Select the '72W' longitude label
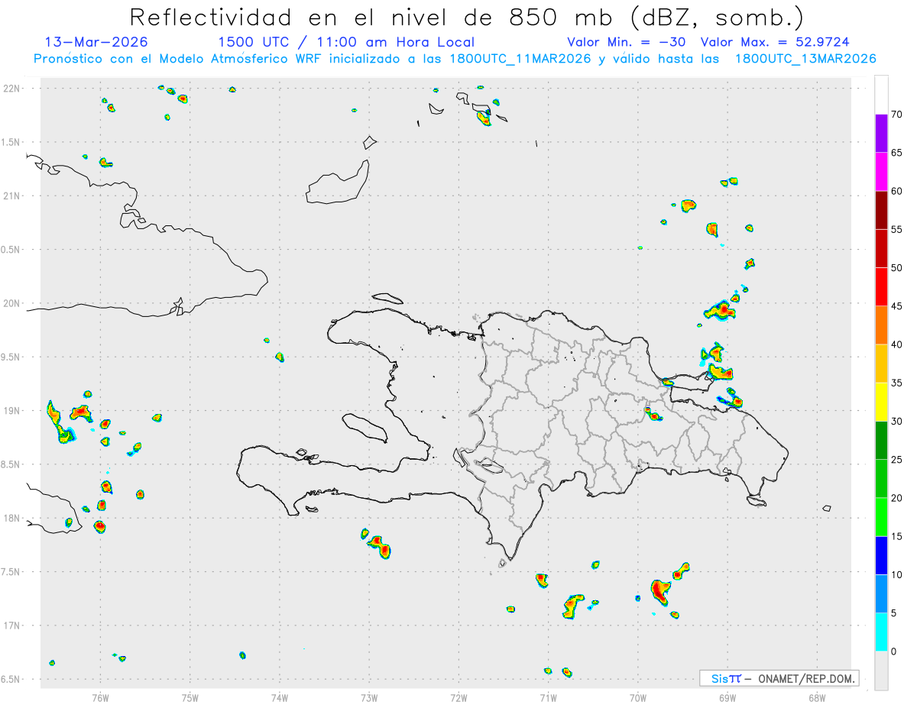 [458, 697]
